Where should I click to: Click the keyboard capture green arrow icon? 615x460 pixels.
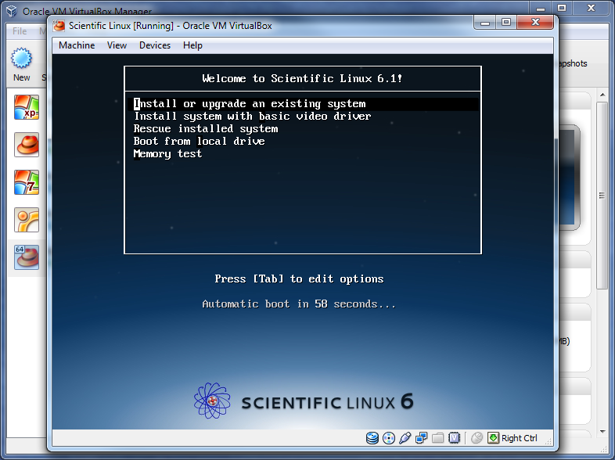click(493, 437)
